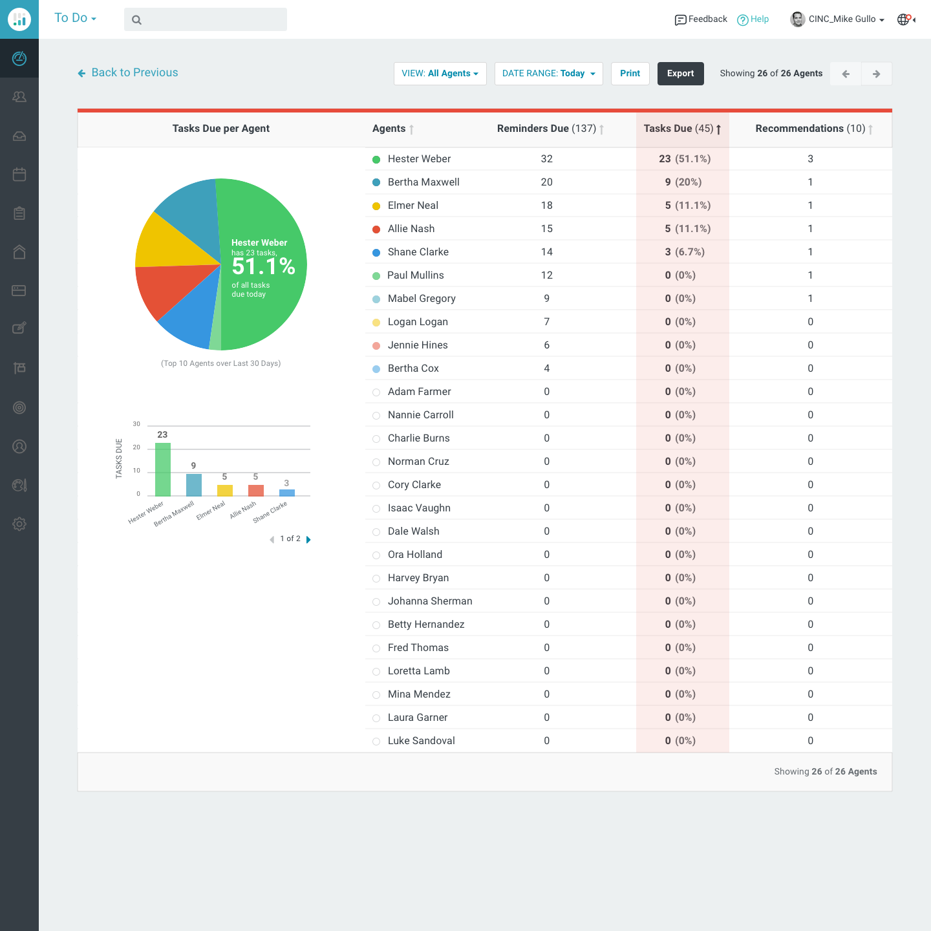The image size is (931, 931).
Task: Toggle Shane Clarke blue legend dot
Action: 376,253
